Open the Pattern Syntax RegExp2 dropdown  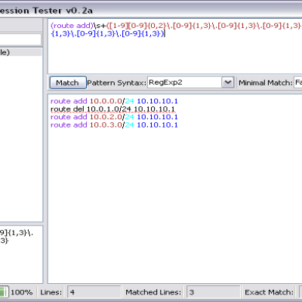(191, 82)
